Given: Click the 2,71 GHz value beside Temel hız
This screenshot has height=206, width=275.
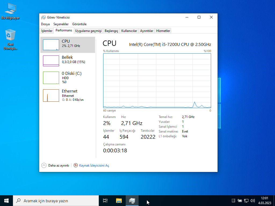Looking at the screenshot, I should coord(188,117).
